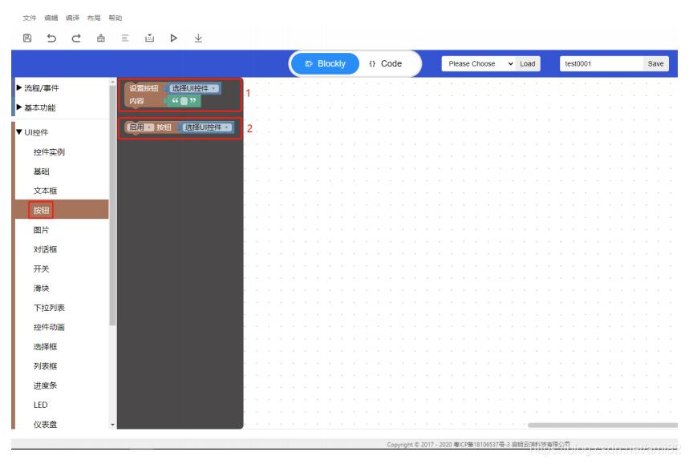The image size is (689, 464).
Task: Select 下拉列表 in the toolbox
Action: pyautogui.click(x=49, y=308)
